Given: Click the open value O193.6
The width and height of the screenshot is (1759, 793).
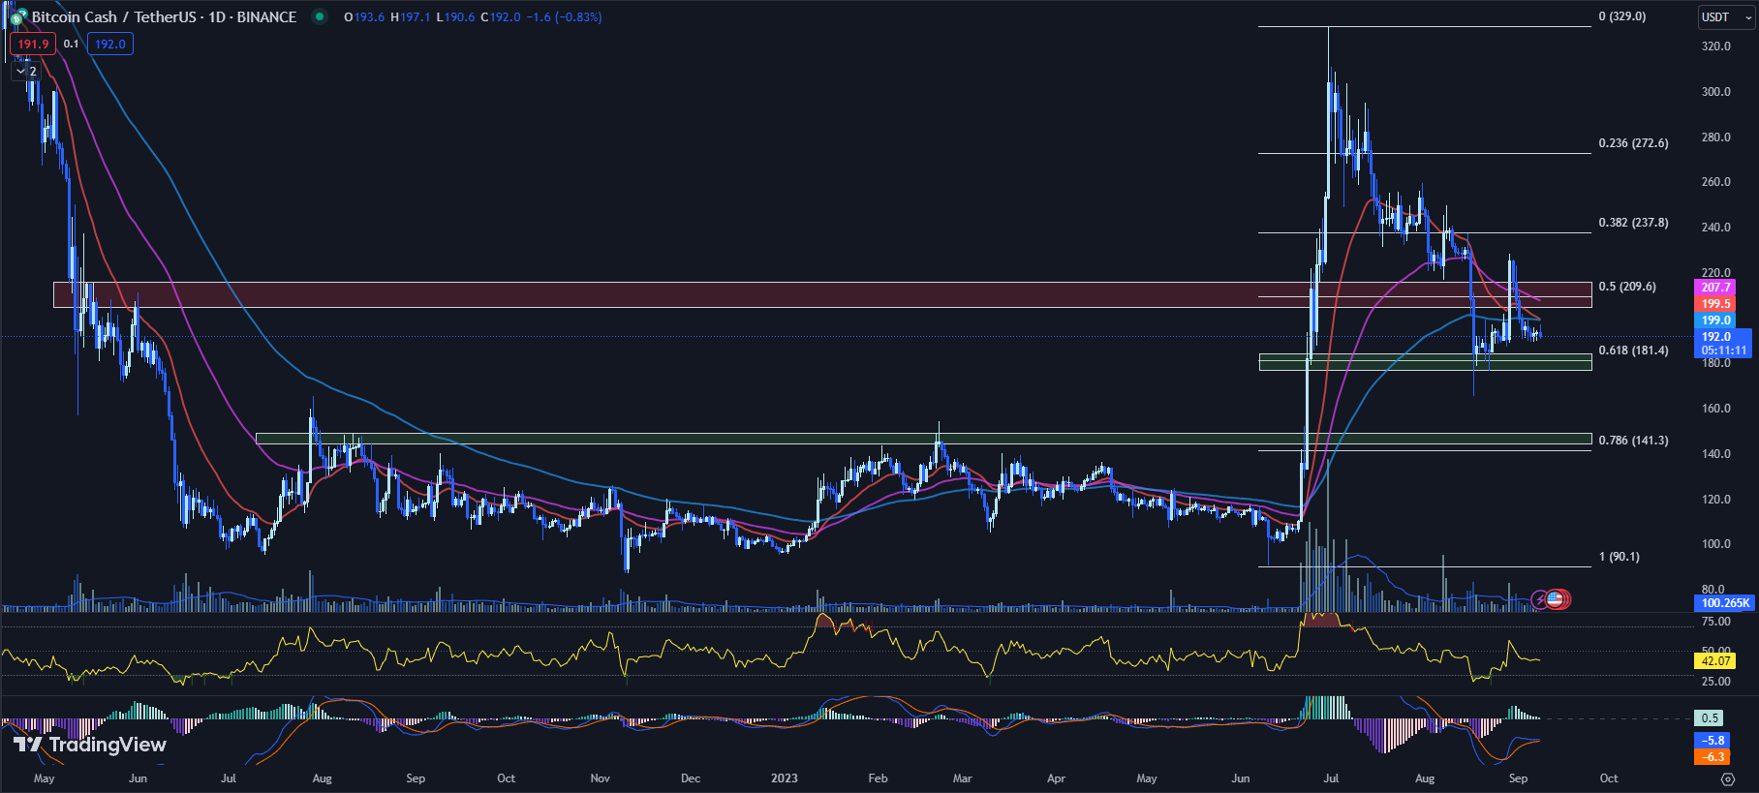Looking at the screenshot, I should click(x=365, y=17).
